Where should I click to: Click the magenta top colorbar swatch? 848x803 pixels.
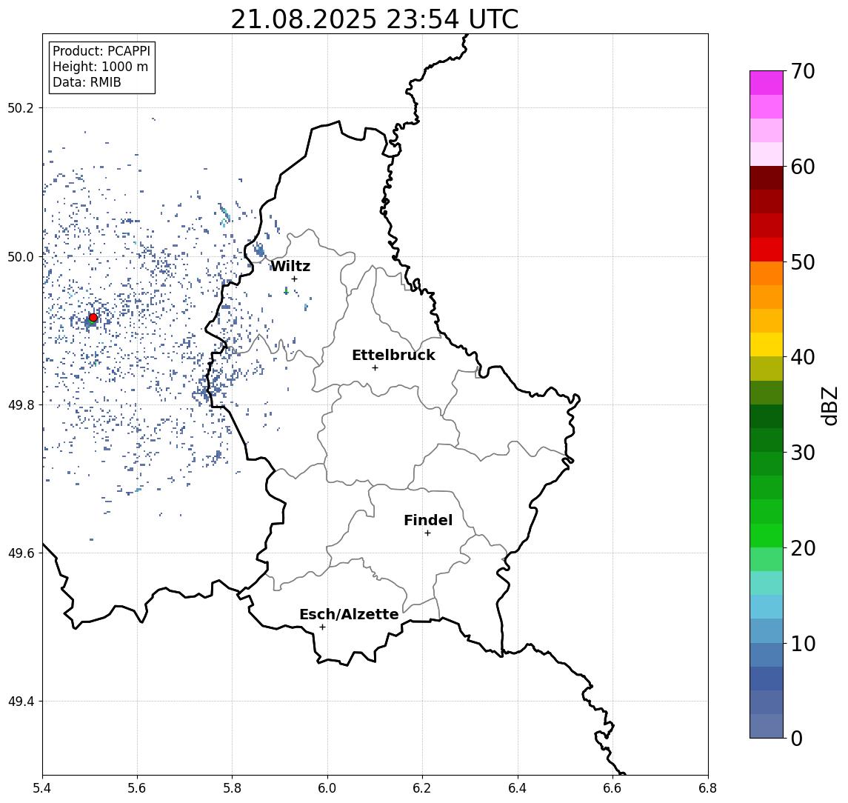point(767,83)
